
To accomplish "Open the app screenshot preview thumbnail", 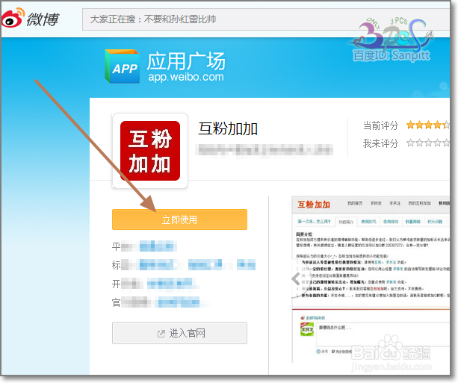I will [371, 279].
